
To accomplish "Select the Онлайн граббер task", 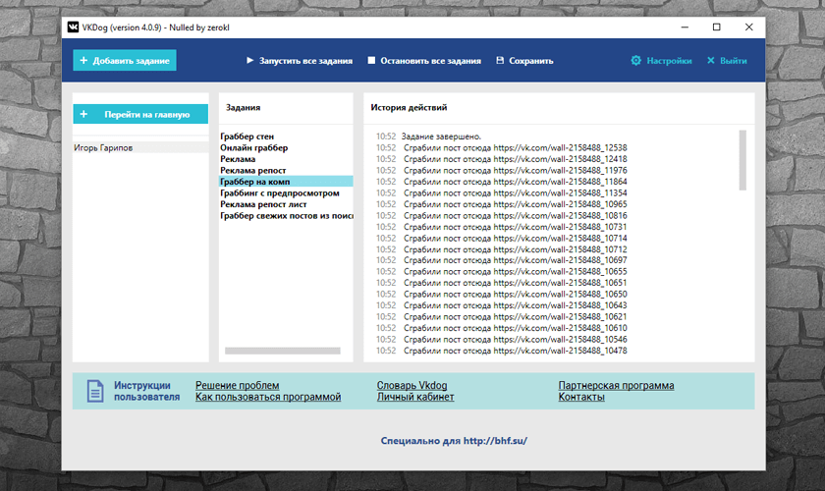I will click(x=286, y=148).
